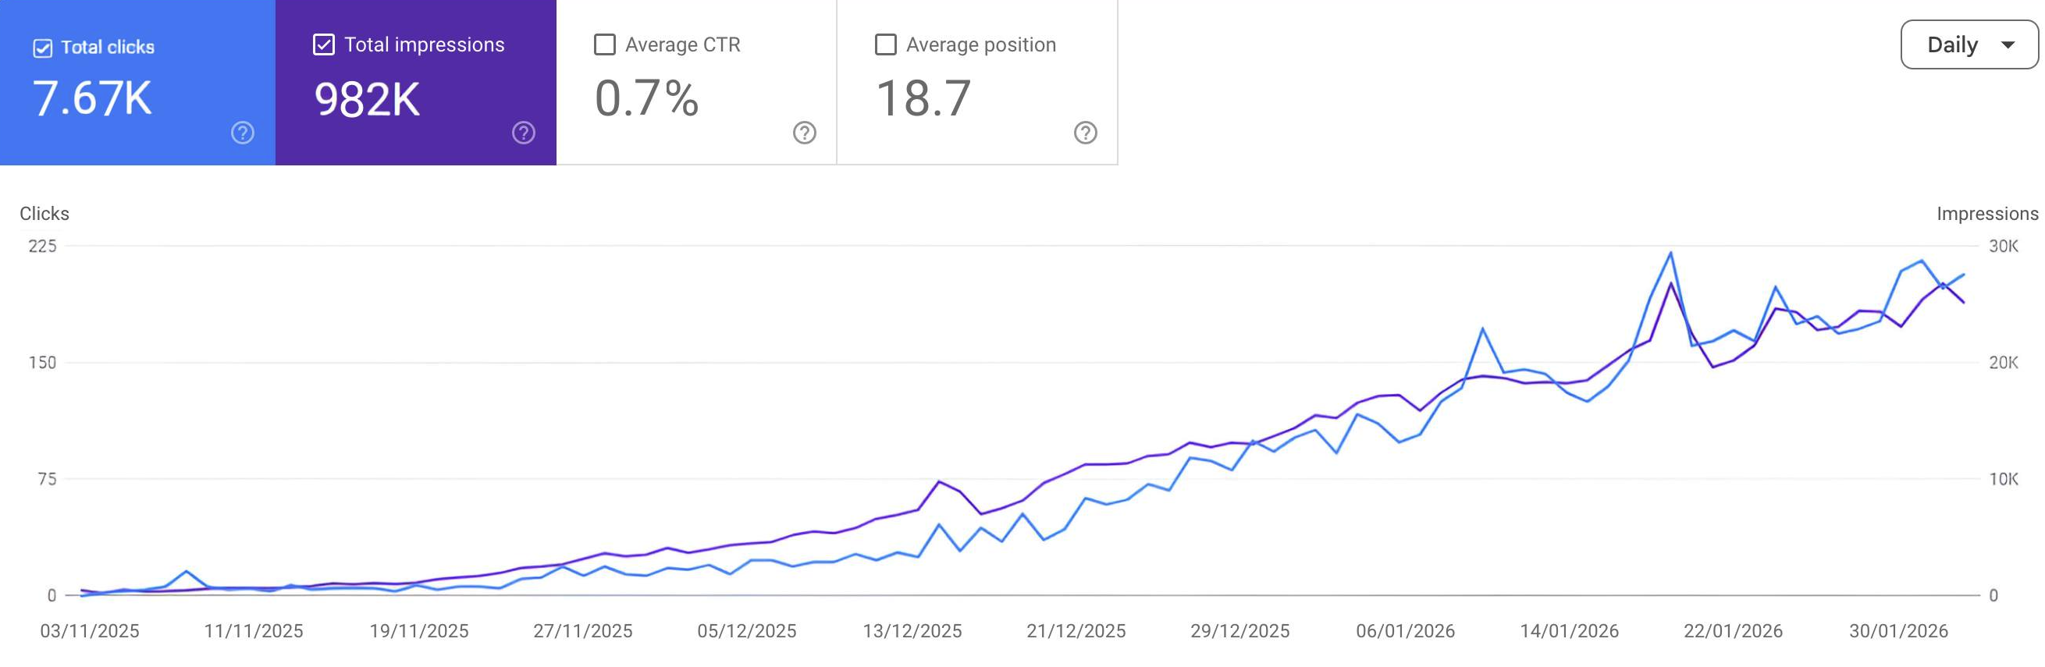
Task: Uncheck the Total clicks checkbox
Action: [x=43, y=48]
